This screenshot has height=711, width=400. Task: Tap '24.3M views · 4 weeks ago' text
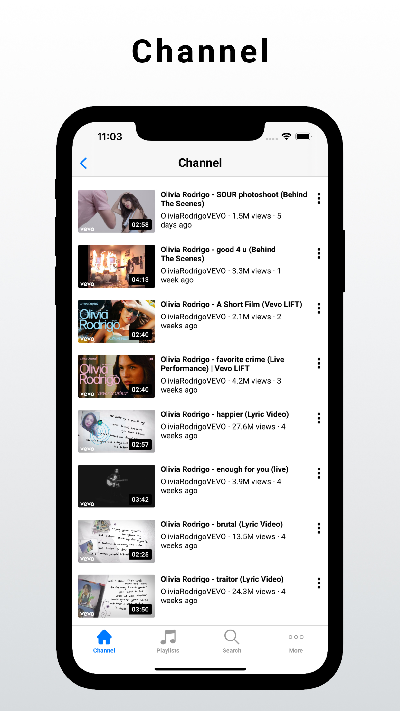tap(223, 596)
